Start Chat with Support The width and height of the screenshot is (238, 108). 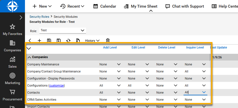(185, 6)
